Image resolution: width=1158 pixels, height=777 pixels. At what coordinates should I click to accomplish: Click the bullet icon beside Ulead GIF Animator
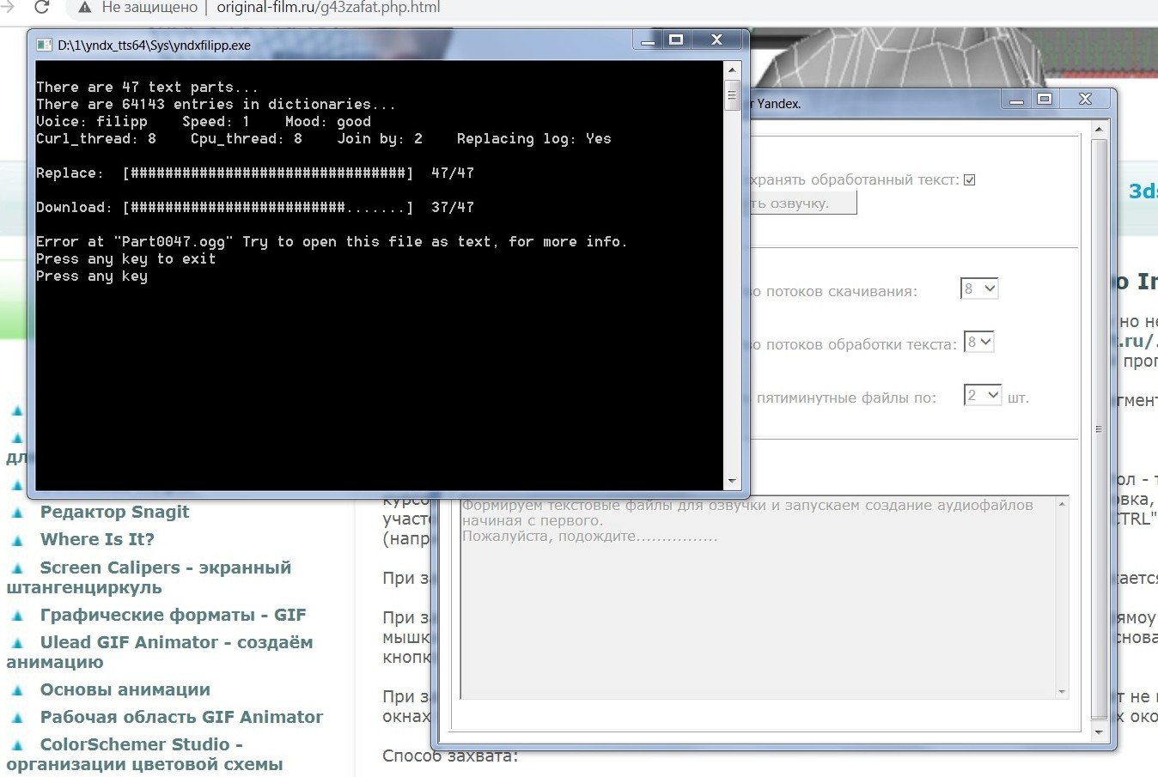17,644
